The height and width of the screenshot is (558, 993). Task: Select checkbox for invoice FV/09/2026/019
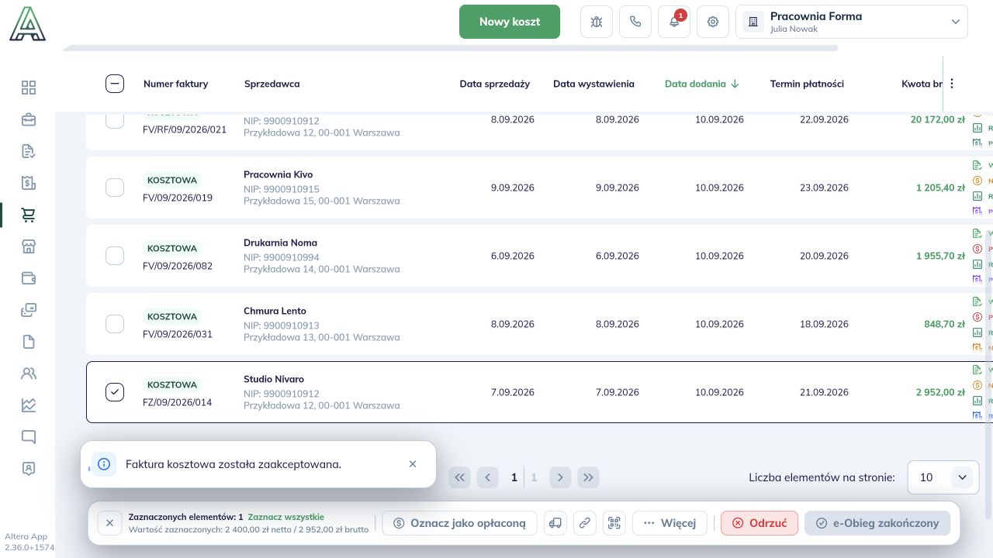coord(115,188)
